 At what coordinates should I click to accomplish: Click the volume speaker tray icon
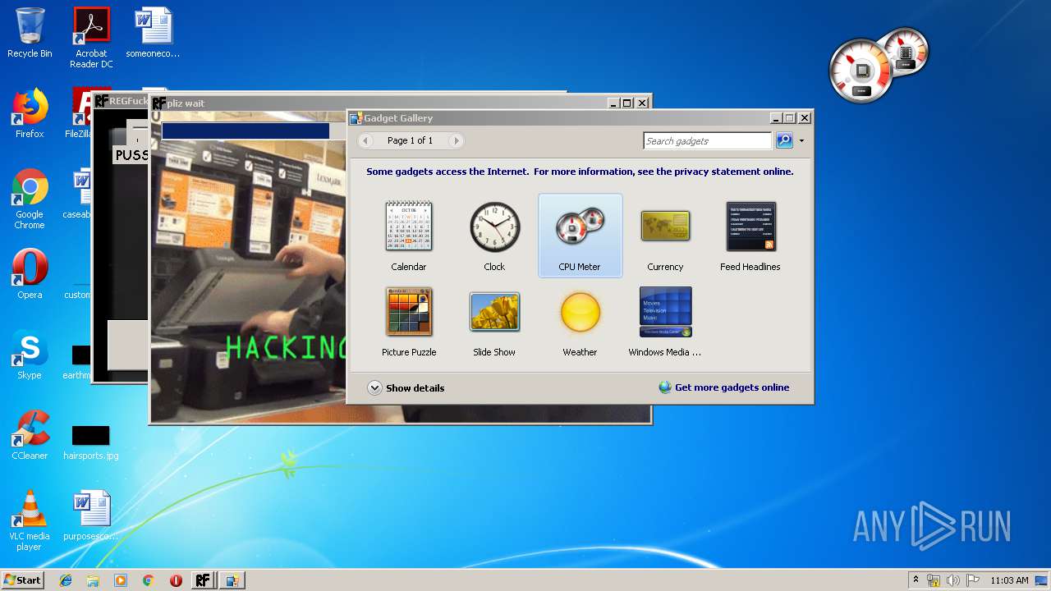(x=953, y=580)
